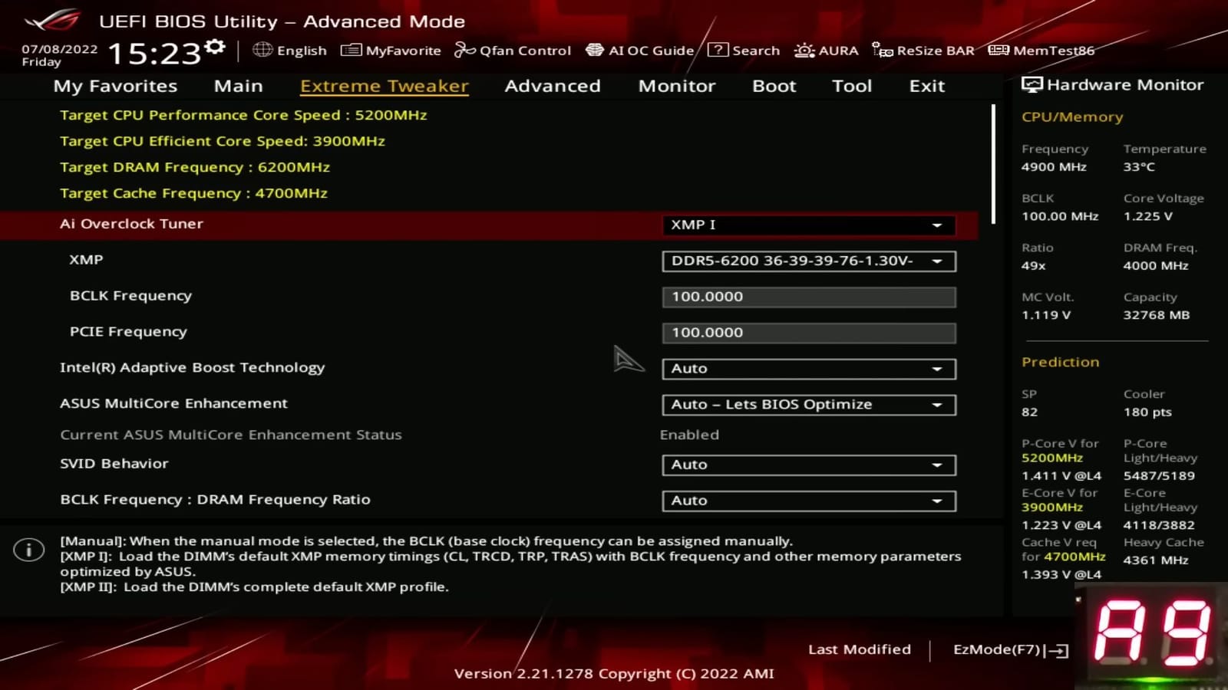Change SVID Behavior from Auto

point(808,465)
